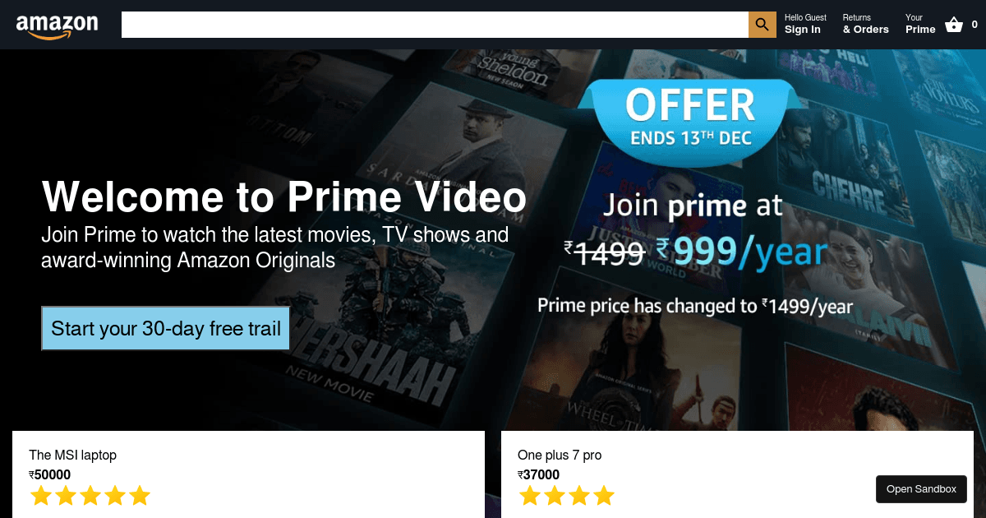Click the fifth star of MSI laptop rating
This screenshot has width=986, height=518.
tap(140, 496)
